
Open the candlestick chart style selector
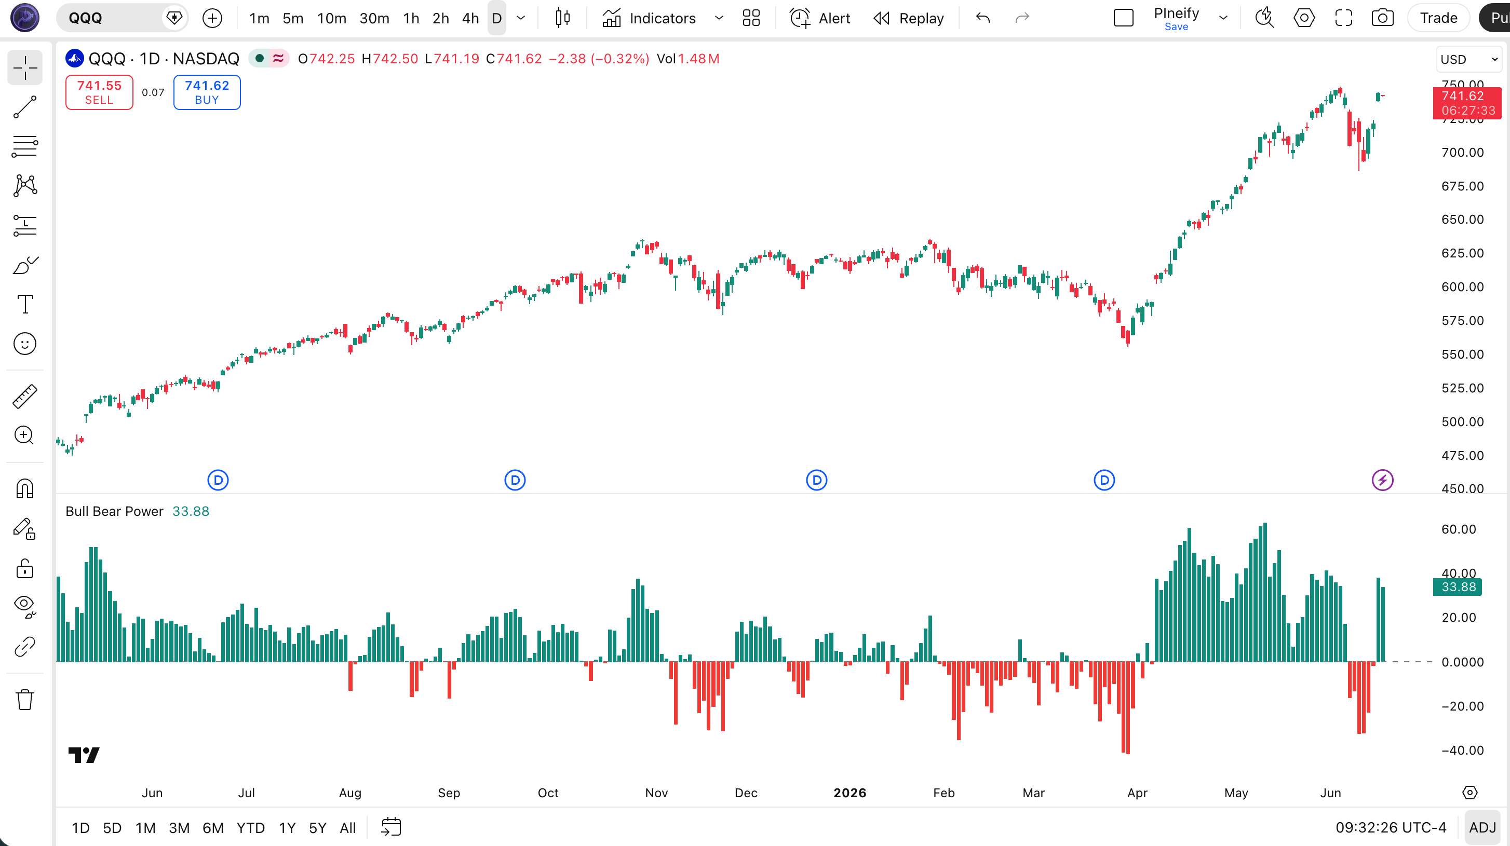coord(563,18)
